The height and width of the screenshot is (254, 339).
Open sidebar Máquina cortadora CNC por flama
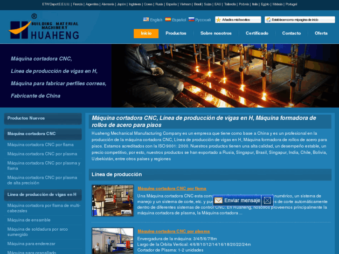pos(41,144)
